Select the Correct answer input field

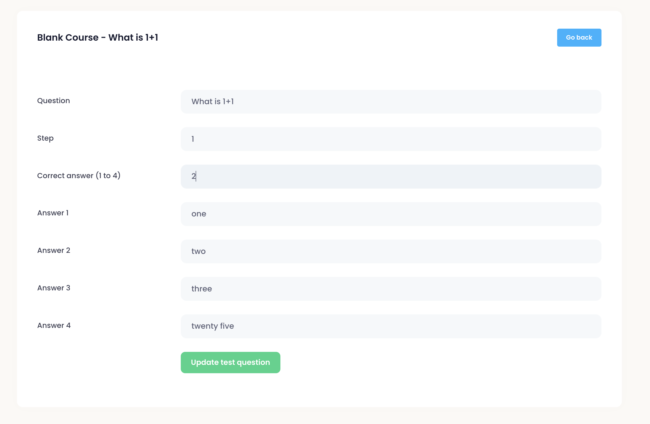click(x=390, y=176)
